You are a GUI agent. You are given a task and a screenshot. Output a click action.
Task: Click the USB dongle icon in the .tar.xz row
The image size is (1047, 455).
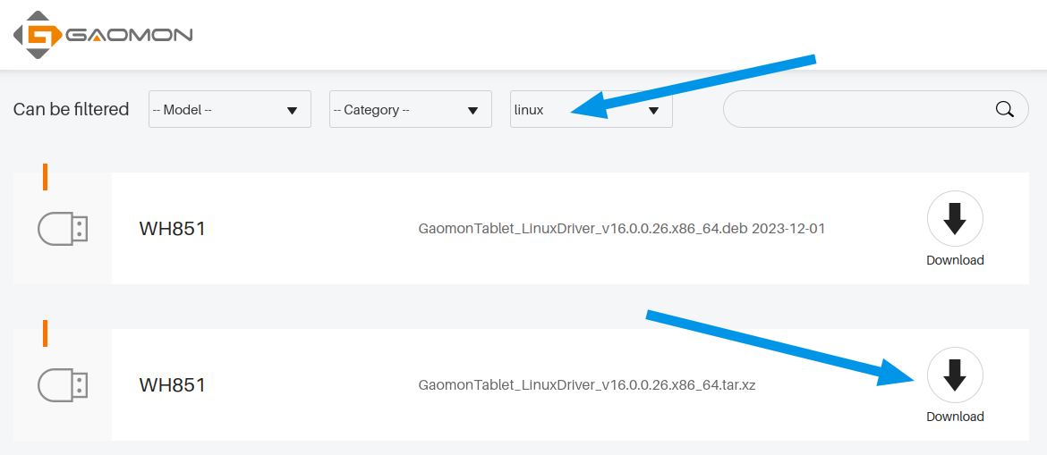(63, 385)
